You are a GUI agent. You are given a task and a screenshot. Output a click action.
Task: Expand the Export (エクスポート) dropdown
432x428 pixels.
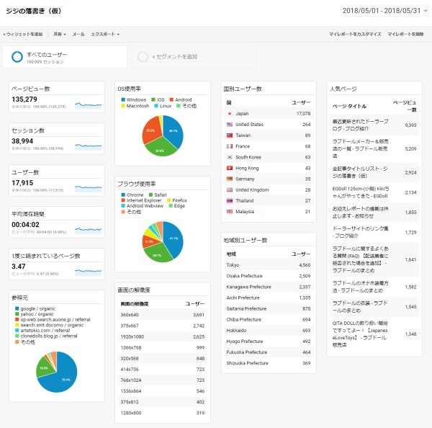(105, 34)
